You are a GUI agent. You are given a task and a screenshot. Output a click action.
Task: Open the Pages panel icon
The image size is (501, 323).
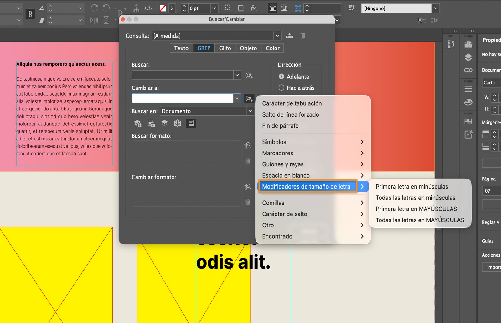(468, 44)
